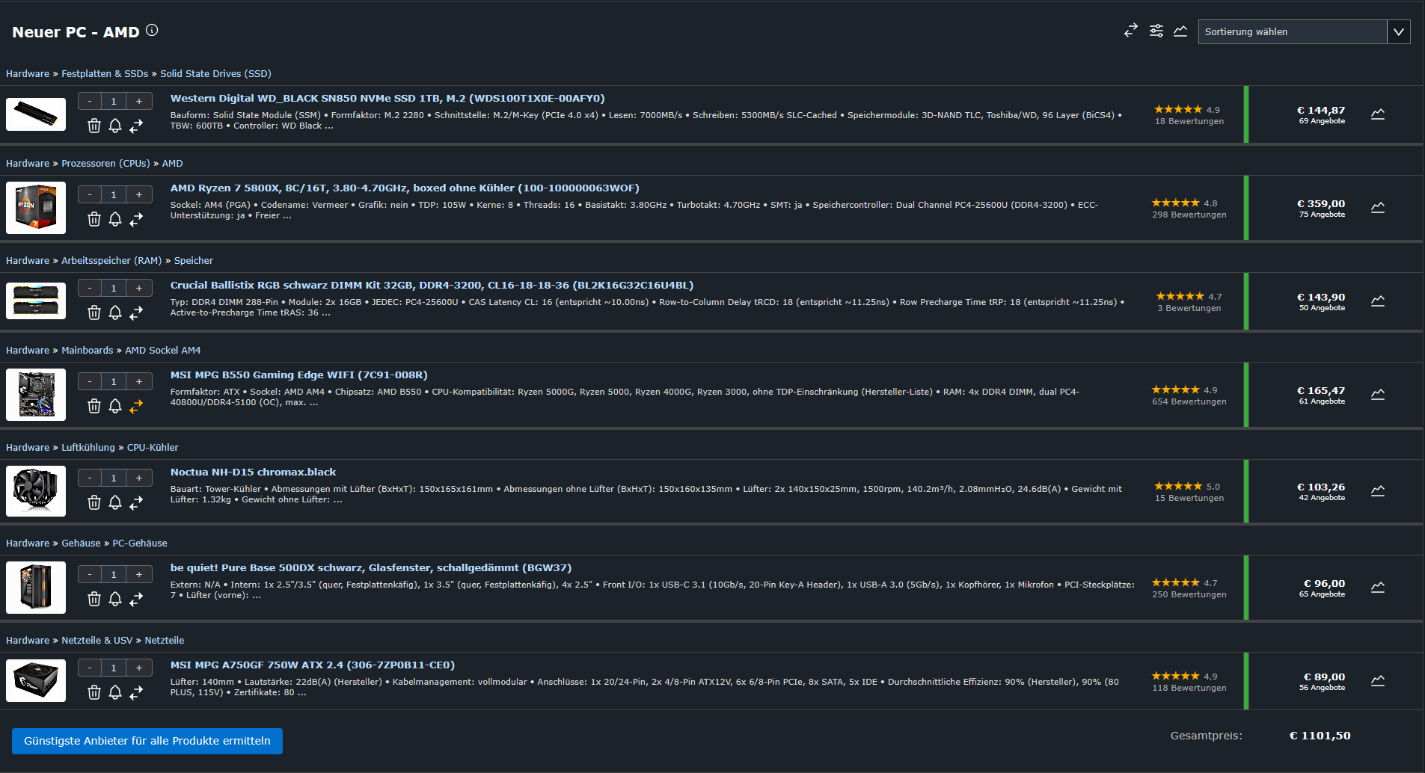
Task: Click orange swap arrows for MSI B550
Action: point(136,407)
